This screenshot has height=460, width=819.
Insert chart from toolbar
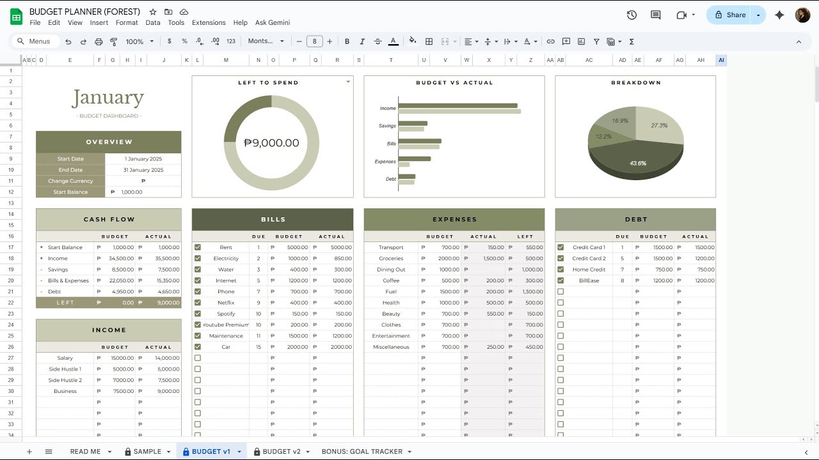coord(581,42)
